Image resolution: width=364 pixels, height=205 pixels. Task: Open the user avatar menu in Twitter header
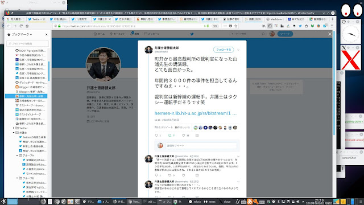point(272,34)
